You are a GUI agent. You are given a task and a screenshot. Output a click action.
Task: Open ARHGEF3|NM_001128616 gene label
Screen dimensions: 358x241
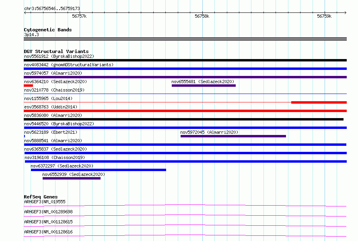point(48,232)
